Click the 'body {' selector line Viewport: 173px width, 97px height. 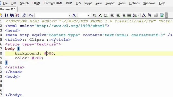coord(12,49)
